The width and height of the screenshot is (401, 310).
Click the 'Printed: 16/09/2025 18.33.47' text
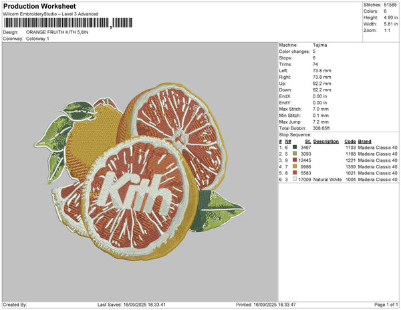tap(266, 305)
